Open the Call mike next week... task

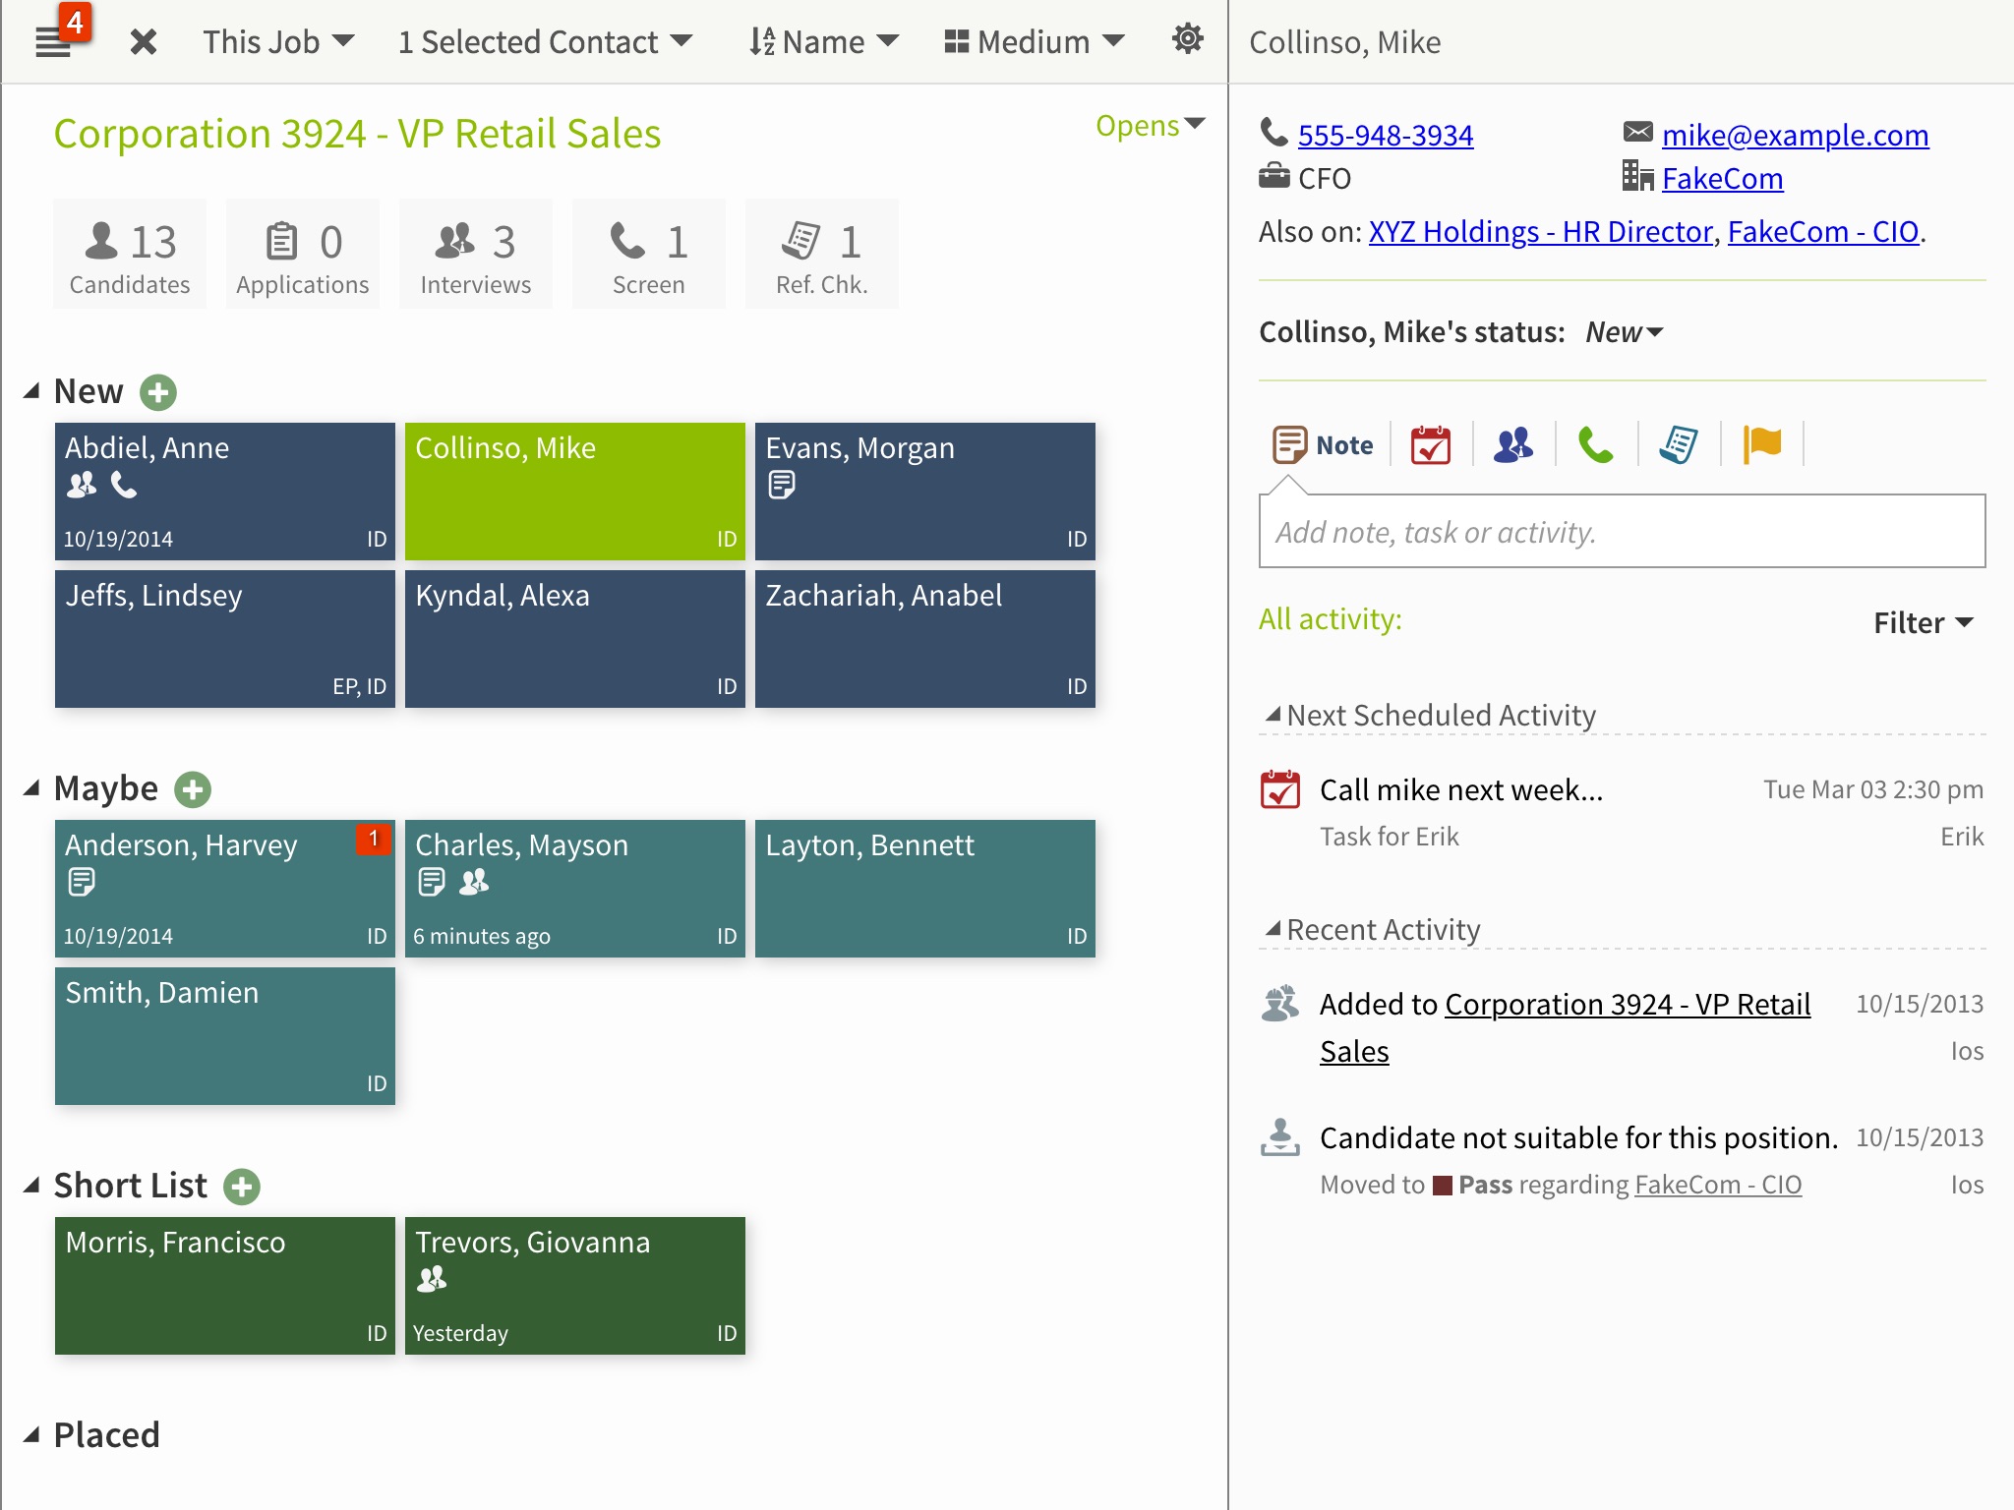[x=1461, y=789]
